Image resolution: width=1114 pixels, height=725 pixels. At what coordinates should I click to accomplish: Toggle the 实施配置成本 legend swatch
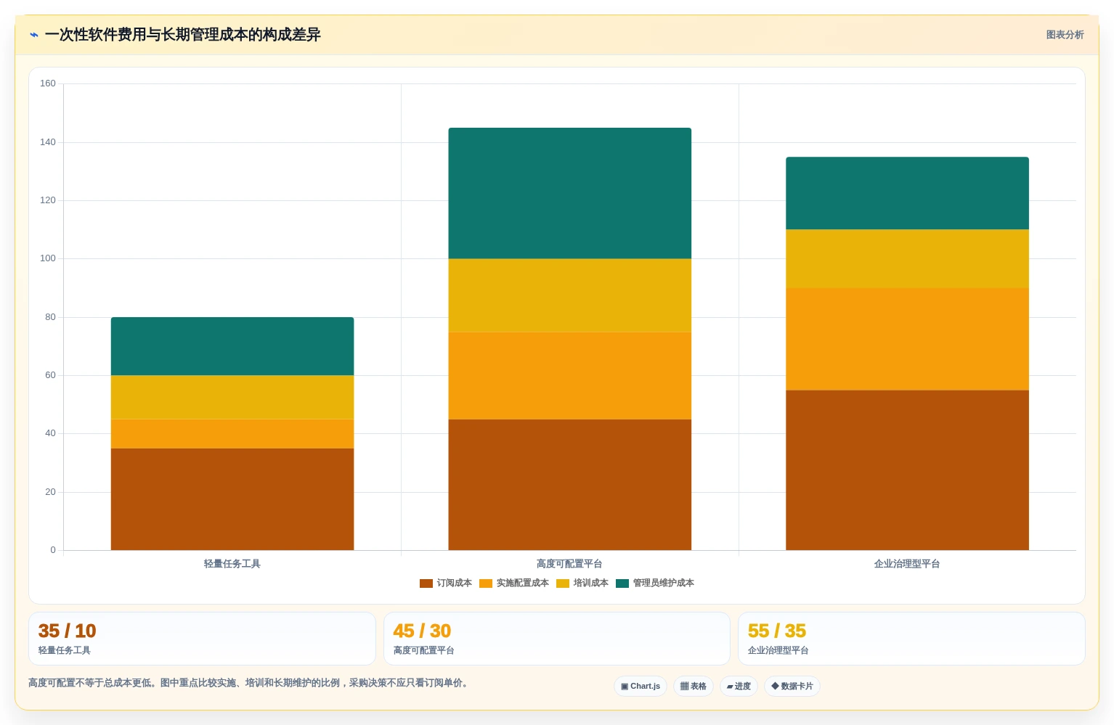[x=486, y=583]
